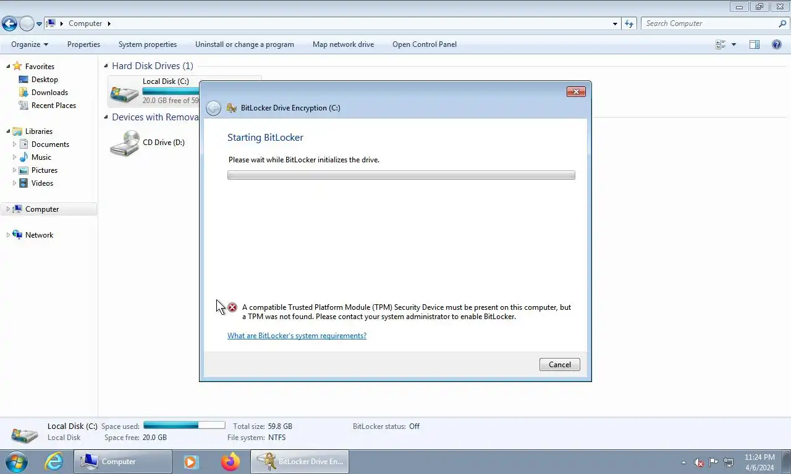Viewport: 791px width, 474px height.
Task: Click 'Space free: 20.0 GB' text
Action: coord(135,438)
